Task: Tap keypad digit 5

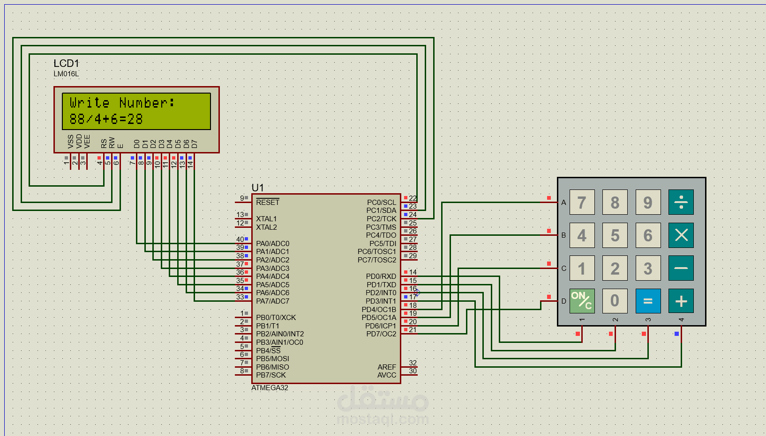Action: click(615, 235)
